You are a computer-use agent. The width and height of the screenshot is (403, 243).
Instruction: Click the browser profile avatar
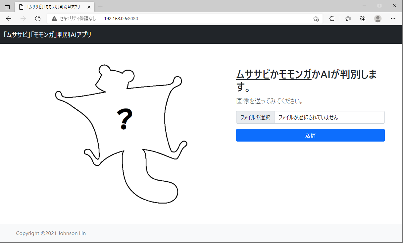coord(378,19)
